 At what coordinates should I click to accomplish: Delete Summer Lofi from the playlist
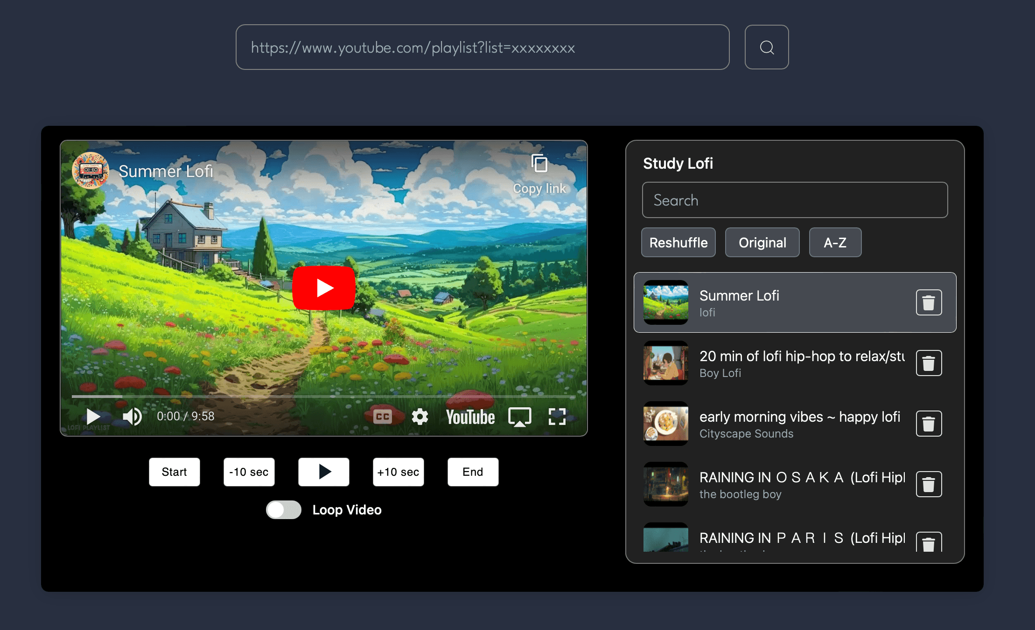pyautogui.click(x=929, y=302)
